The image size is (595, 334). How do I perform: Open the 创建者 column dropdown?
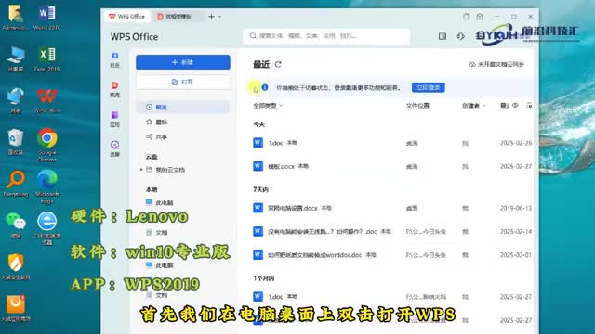tap(473, 105)
